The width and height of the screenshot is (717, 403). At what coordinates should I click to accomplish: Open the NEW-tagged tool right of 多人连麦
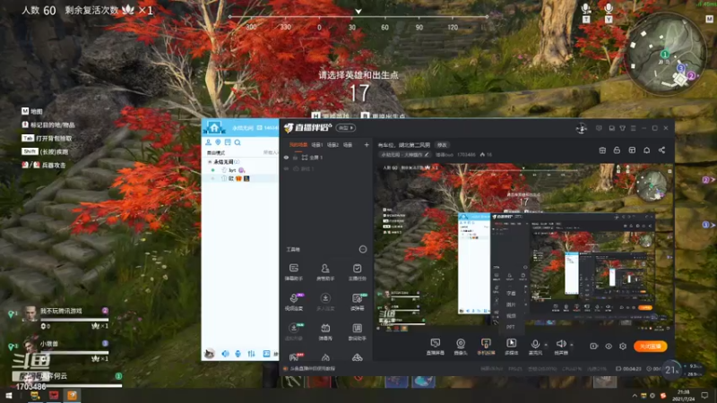tap(357, 302)
